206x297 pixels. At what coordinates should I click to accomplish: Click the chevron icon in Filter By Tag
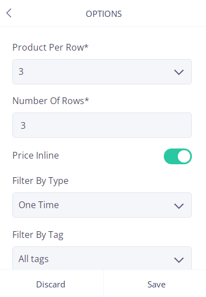(179, 260)
